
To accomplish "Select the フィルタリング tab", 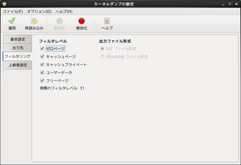I will (17, 56).
